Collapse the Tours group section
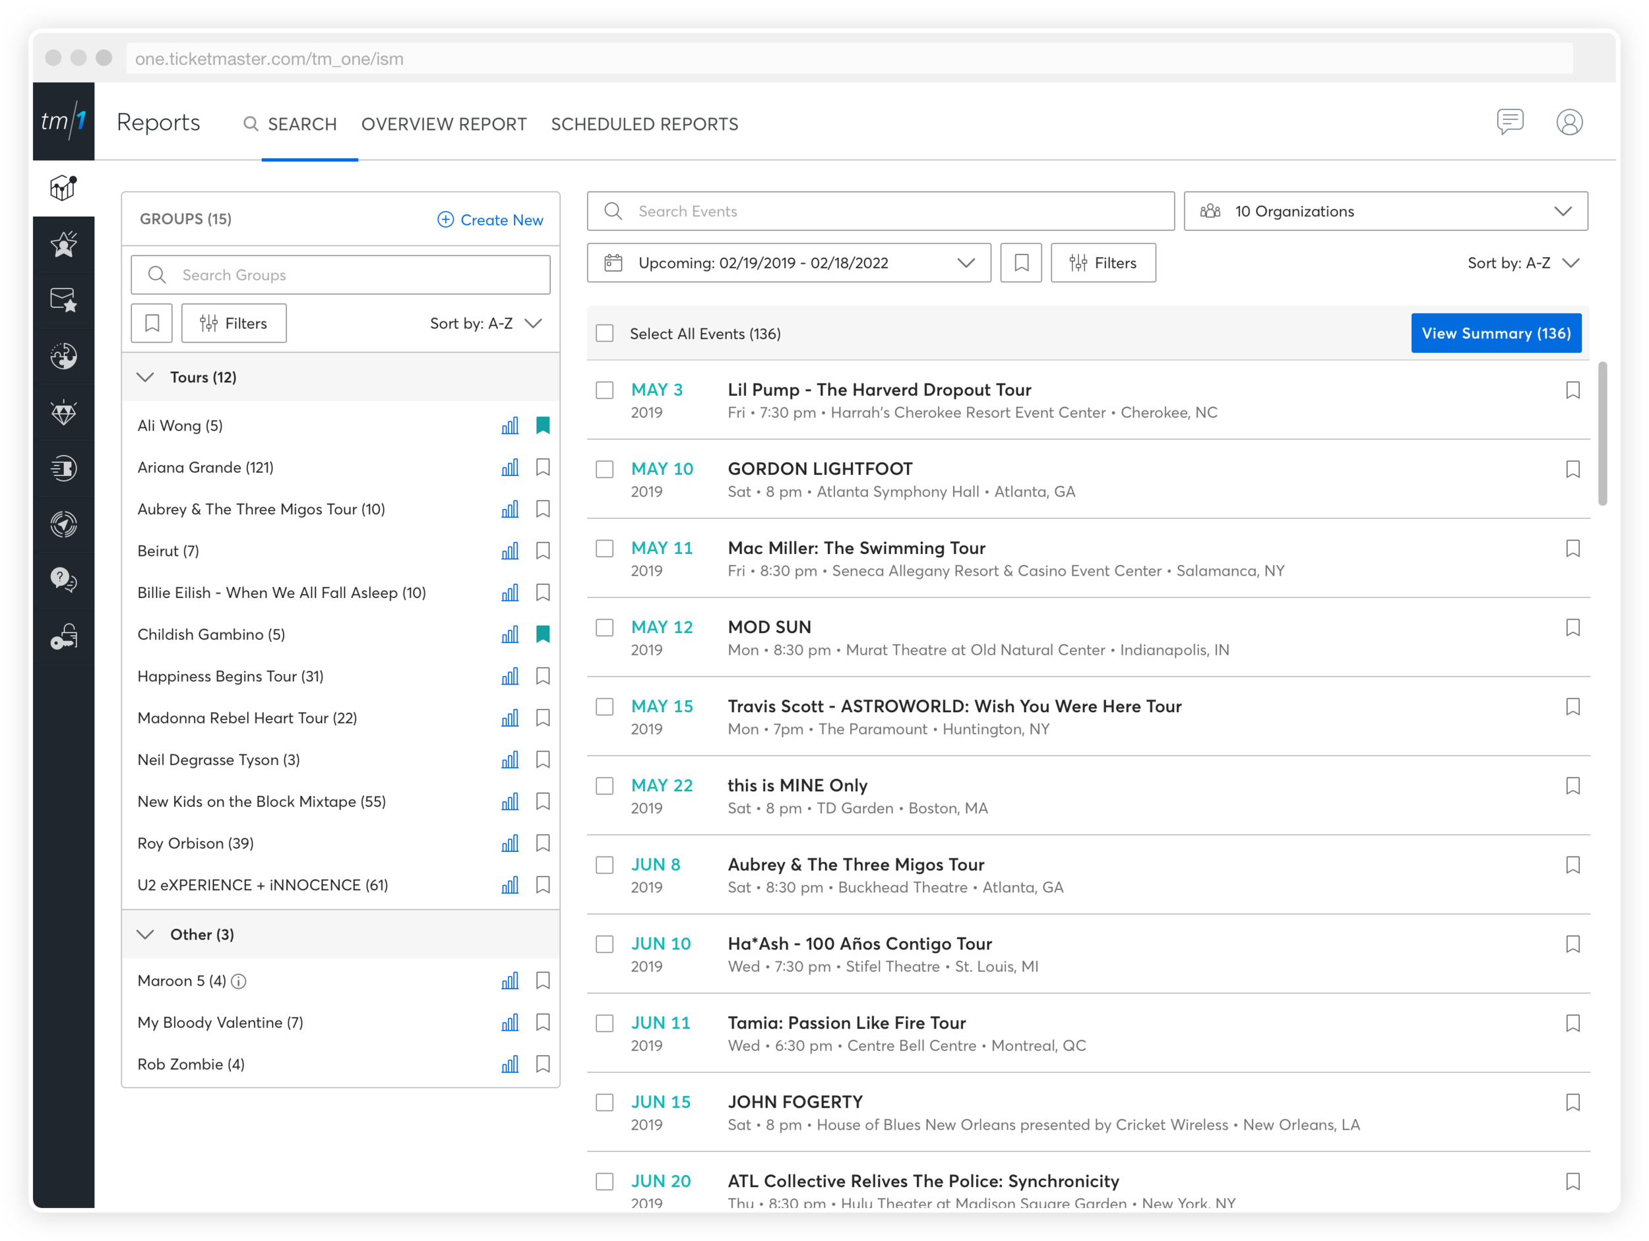This screenshot has height=1241, width=1649. coord(145,377)
